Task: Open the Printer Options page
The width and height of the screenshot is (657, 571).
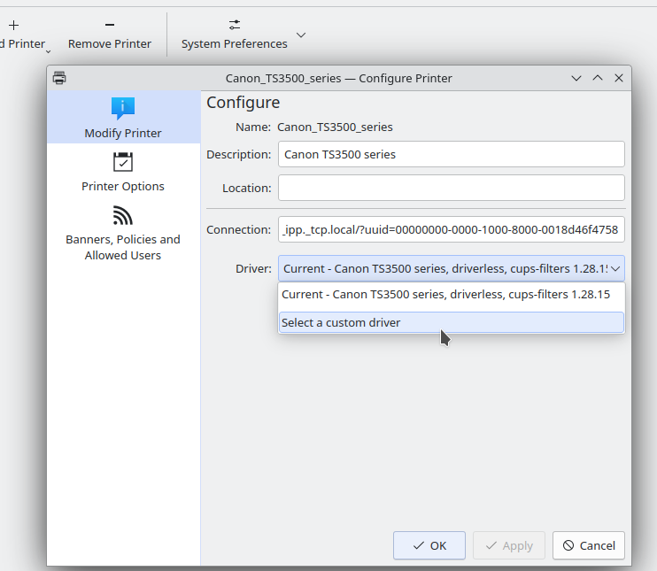Action: (x=123, y=172)
